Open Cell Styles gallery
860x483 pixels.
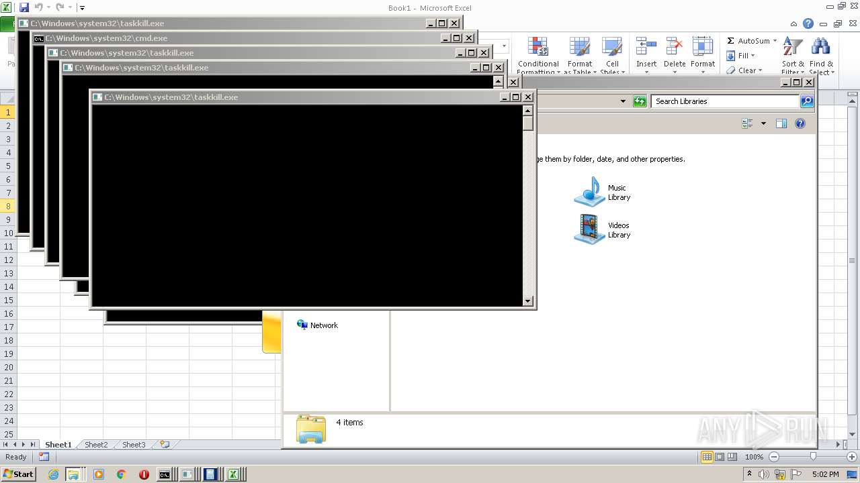point(611,56)
